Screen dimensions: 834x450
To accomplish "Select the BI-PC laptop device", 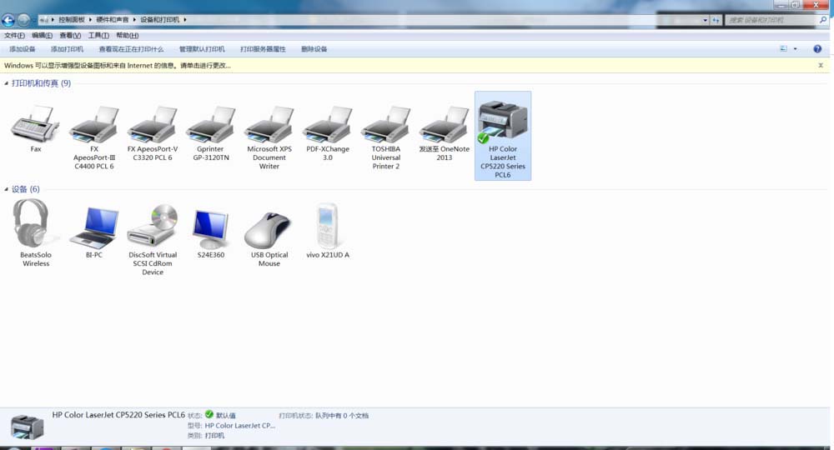I will click(94, 227).
